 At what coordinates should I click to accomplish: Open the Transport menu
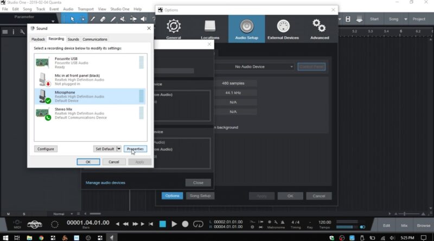(x=86, y=9)
